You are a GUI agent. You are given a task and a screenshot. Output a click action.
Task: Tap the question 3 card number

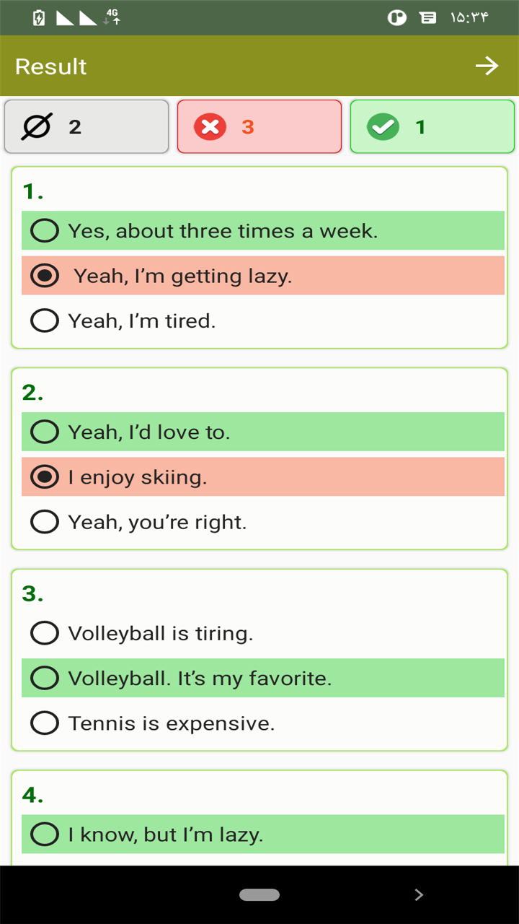(x=33, y=594)
